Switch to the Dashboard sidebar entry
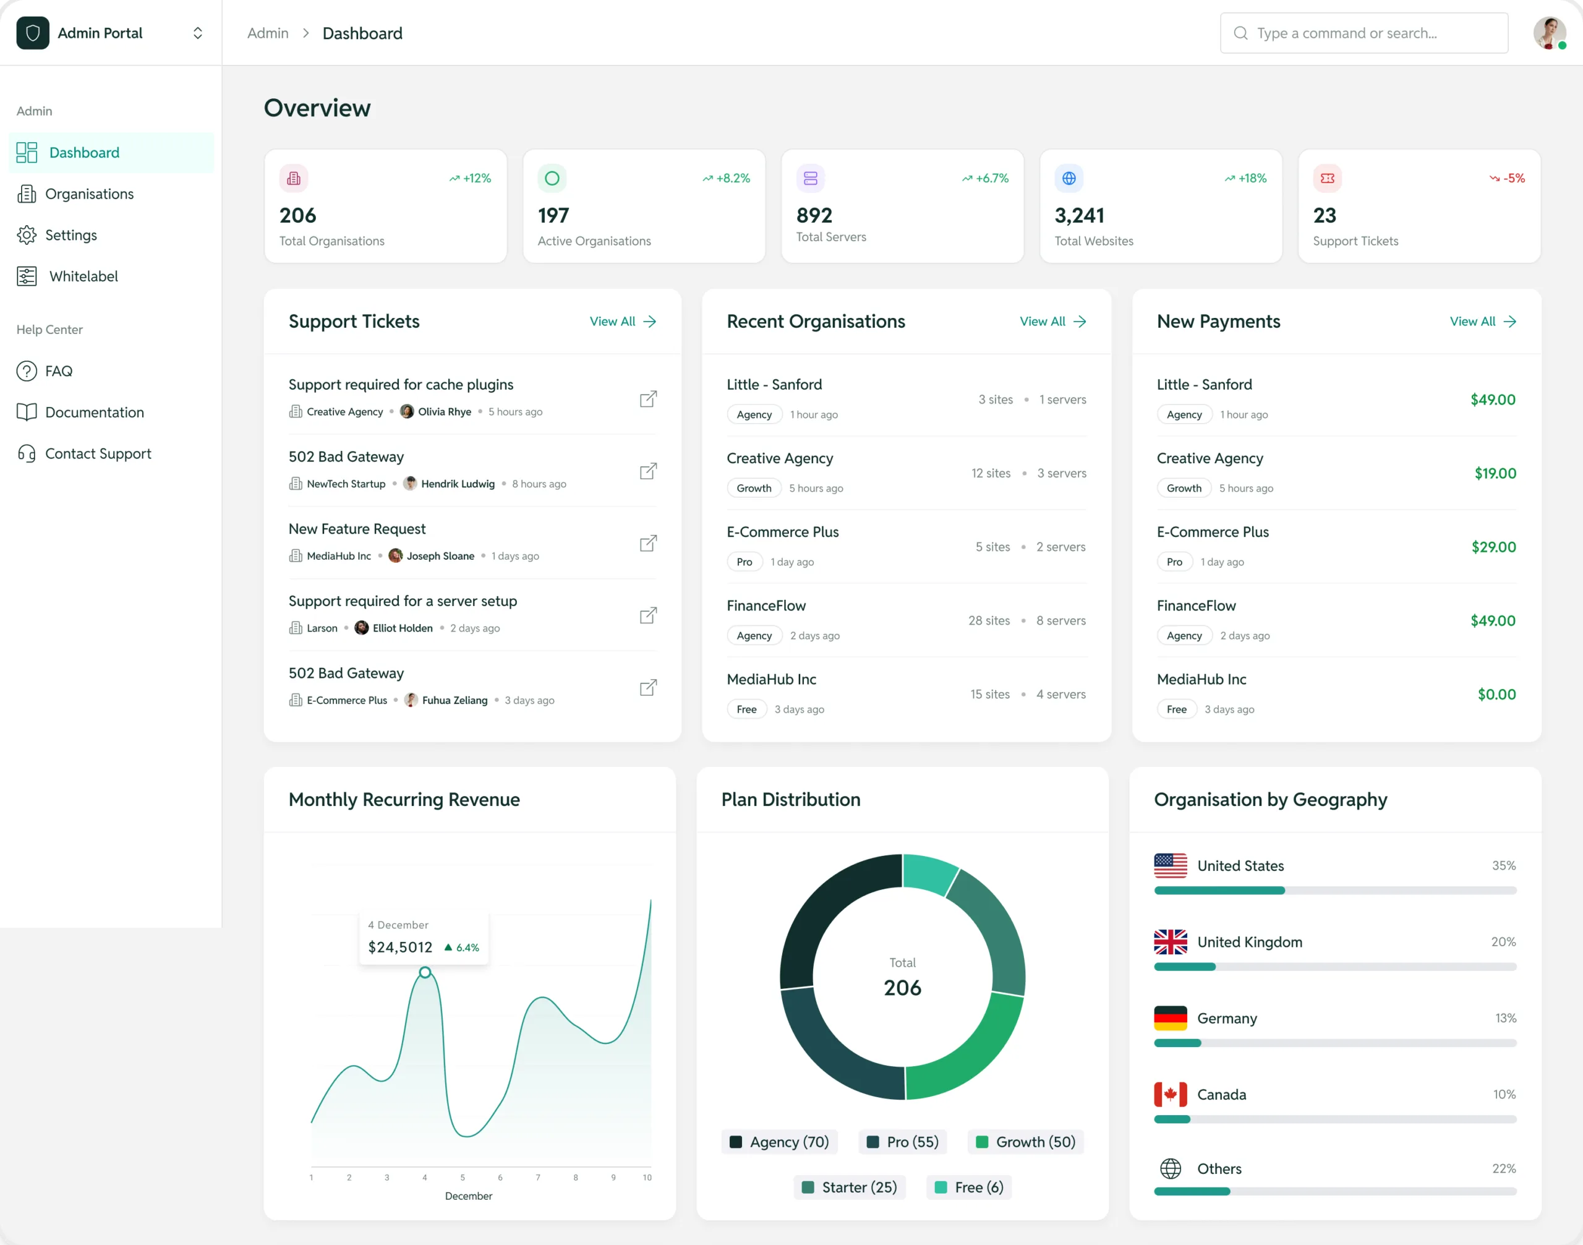 85,152
